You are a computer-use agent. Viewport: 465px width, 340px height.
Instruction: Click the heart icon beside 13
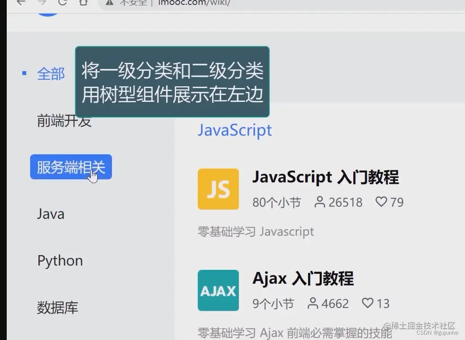coord(368,303)
